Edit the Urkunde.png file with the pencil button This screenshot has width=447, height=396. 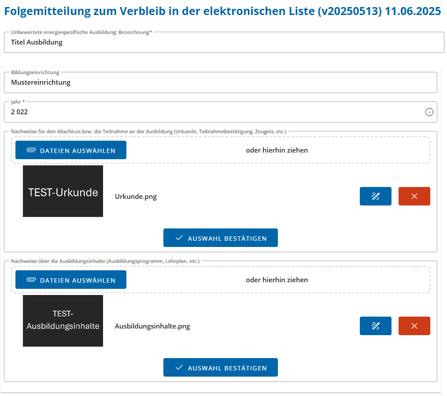[x=376, y=196]
